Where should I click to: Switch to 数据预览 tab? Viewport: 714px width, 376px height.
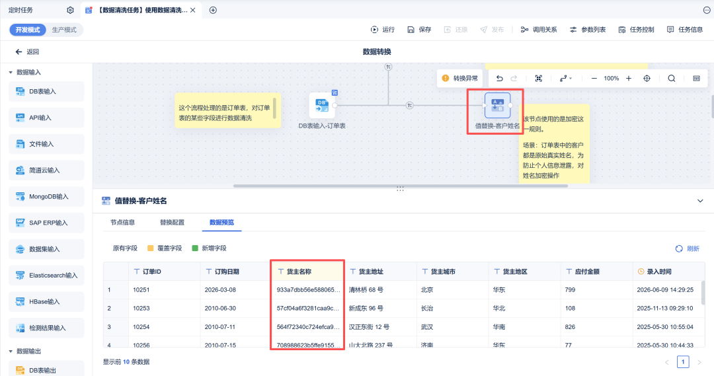coord(221,222)
